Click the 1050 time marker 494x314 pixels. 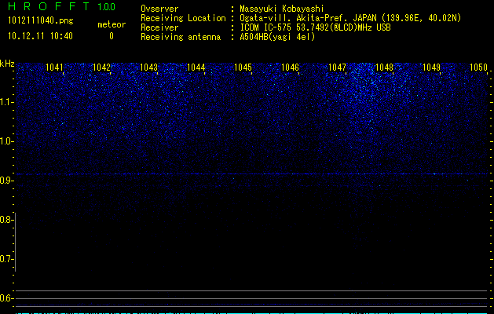[478, 67]
